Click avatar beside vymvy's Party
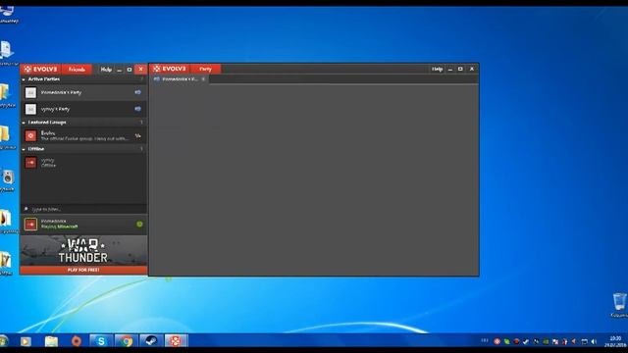Screen dimensions: 628x353 [x=30, y=109]
